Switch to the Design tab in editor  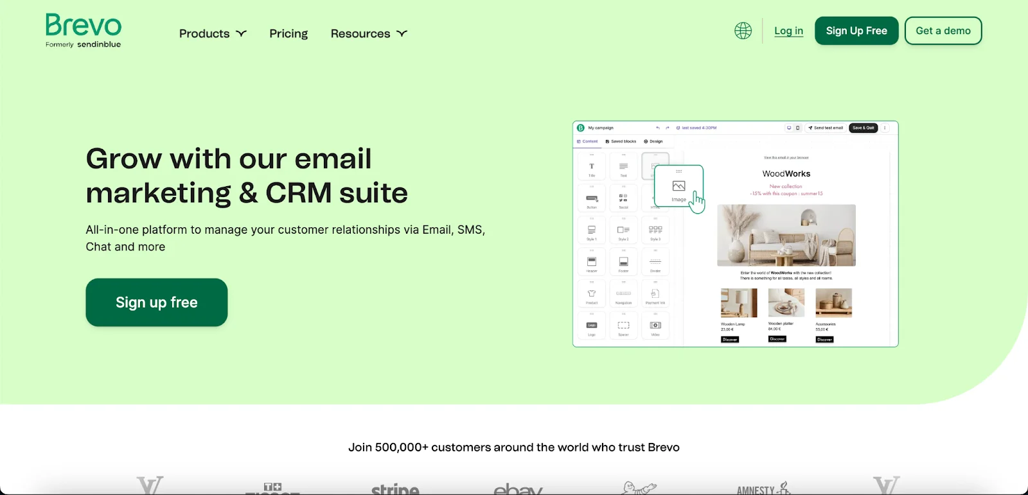[x=653, y=141]
